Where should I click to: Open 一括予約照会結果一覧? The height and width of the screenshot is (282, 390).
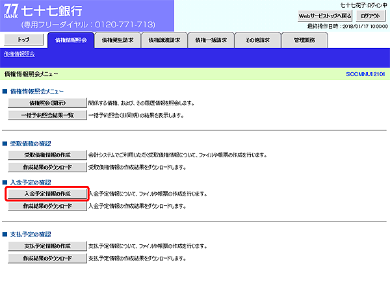click(47, 115)
